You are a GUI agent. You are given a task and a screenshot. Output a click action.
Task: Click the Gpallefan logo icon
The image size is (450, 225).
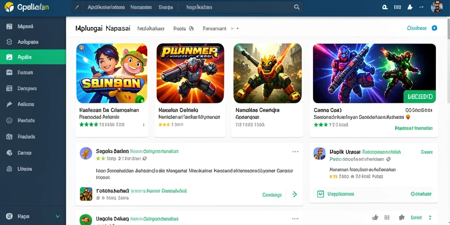click(x=9, y=7)
